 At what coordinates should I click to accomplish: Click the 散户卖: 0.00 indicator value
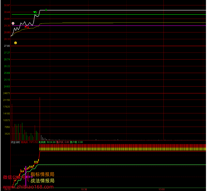[x=77, y=142]
